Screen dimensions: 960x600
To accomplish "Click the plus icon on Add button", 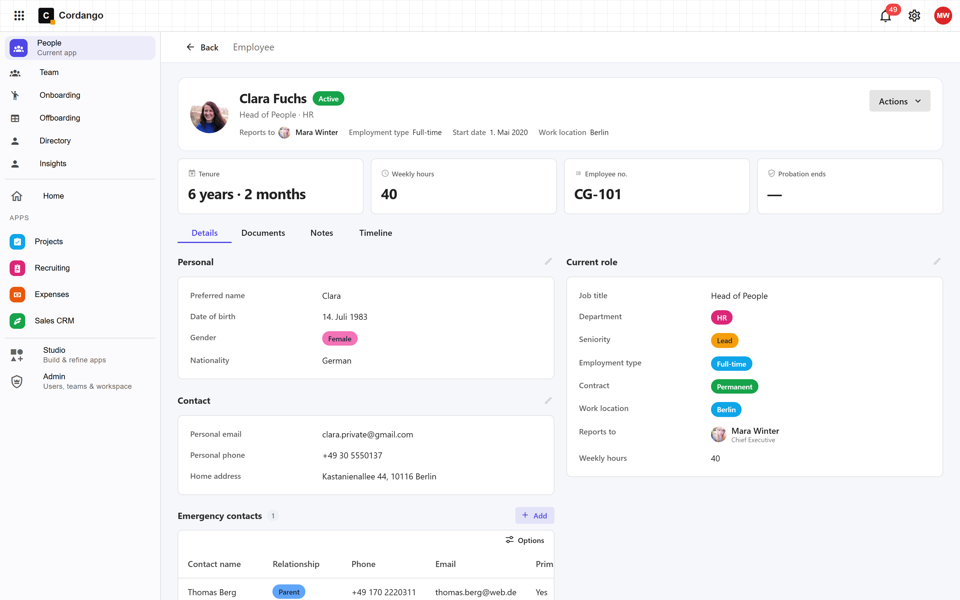I will (x=525, y=515).
